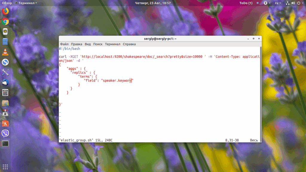Open the wrench and screwdriver tools icon
306x172 pixels.
pos(5,72)
